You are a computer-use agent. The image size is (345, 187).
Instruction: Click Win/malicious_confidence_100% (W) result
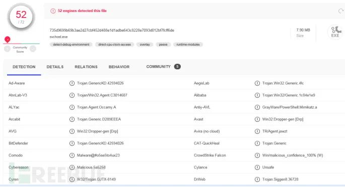[x=293, y=155]
